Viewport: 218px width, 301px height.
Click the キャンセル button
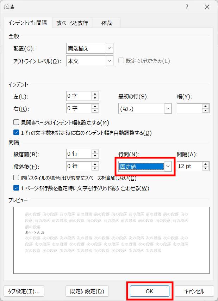194,291
